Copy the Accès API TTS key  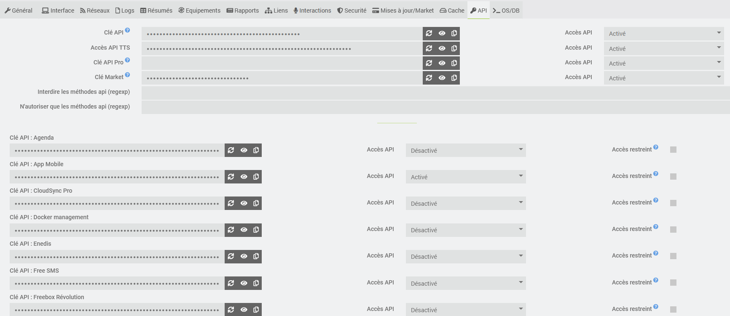(454, 48)
